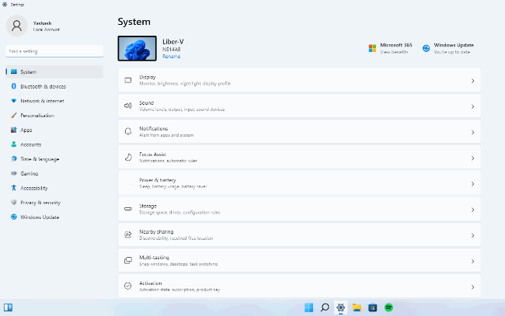The height and width of the screenshot is (316, 505).
Task: Click the Sound speaker icon
Action: (x=128, y=106)
